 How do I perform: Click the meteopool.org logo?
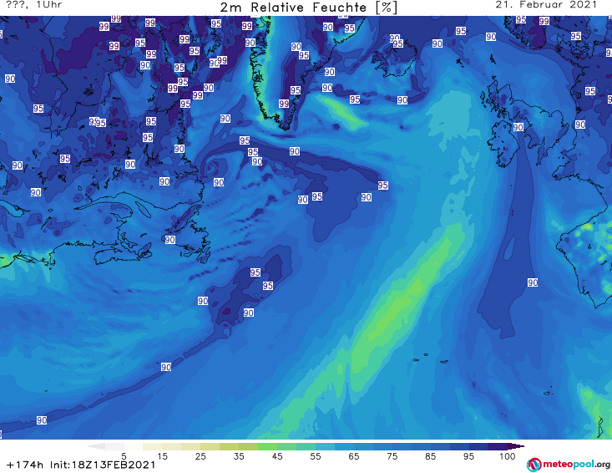tap(569, 465)
